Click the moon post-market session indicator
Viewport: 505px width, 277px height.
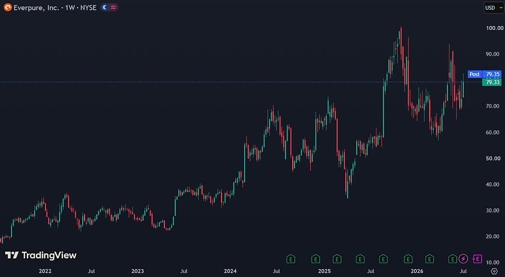(x=105, y=7)
